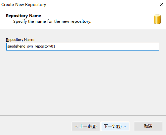The height and width of the screenshot is (135, 166).
Task: Click the bold 'Repository Name' heading
Action: pyautogui.click(x=23, y=16)
